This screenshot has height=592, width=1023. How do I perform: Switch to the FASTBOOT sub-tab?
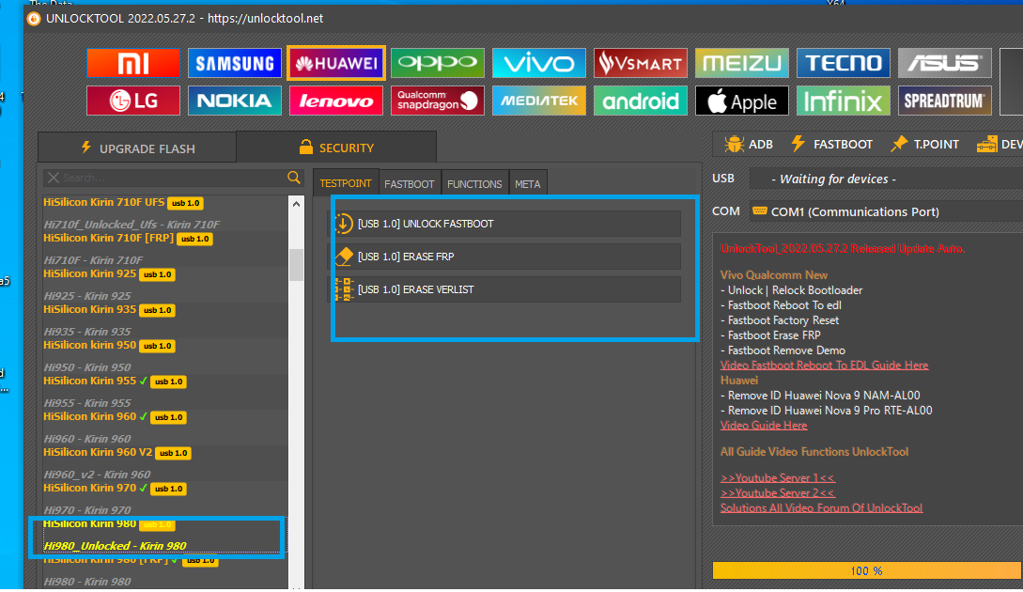pyautogui.click(x=409, y=184)
